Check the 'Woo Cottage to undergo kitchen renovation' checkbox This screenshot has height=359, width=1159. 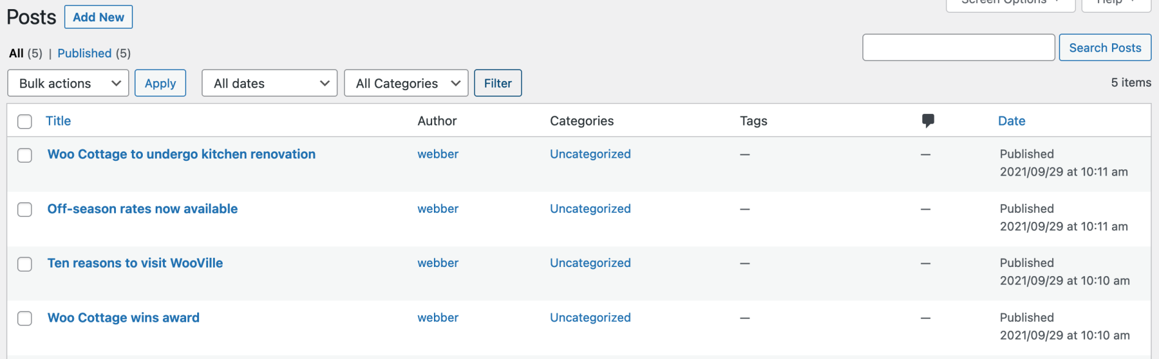(x=24, y=155)
